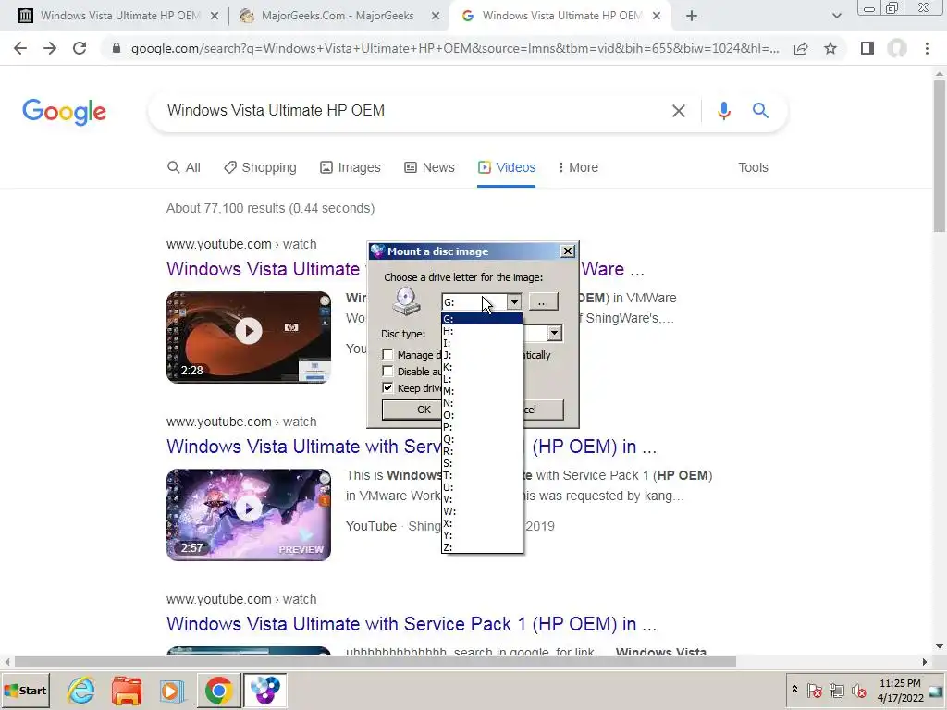The image size is (947, 710).
Task: Open Chrome three-dot menu
Action: (x=927, y=48)
